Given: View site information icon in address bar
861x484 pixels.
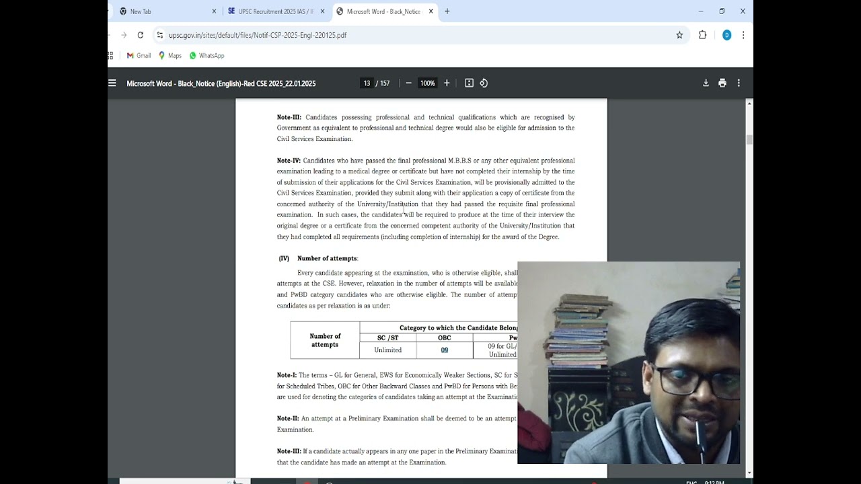Looking at the screenshot, I should (x=159, y=35).
